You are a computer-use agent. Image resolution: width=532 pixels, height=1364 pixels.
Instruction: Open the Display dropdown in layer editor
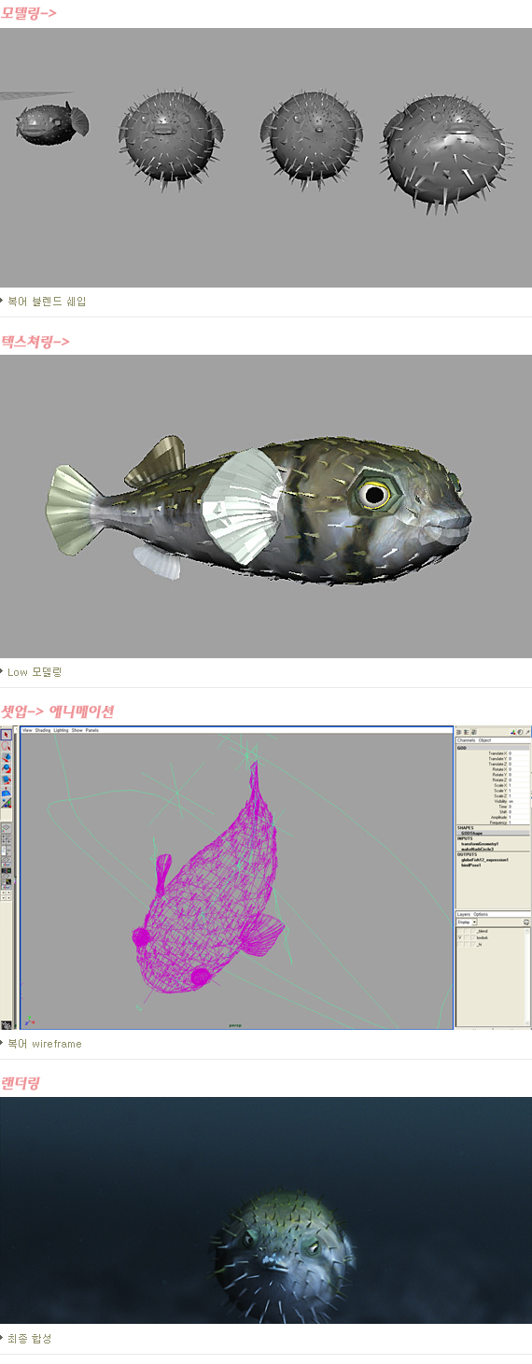pos(466,922)
